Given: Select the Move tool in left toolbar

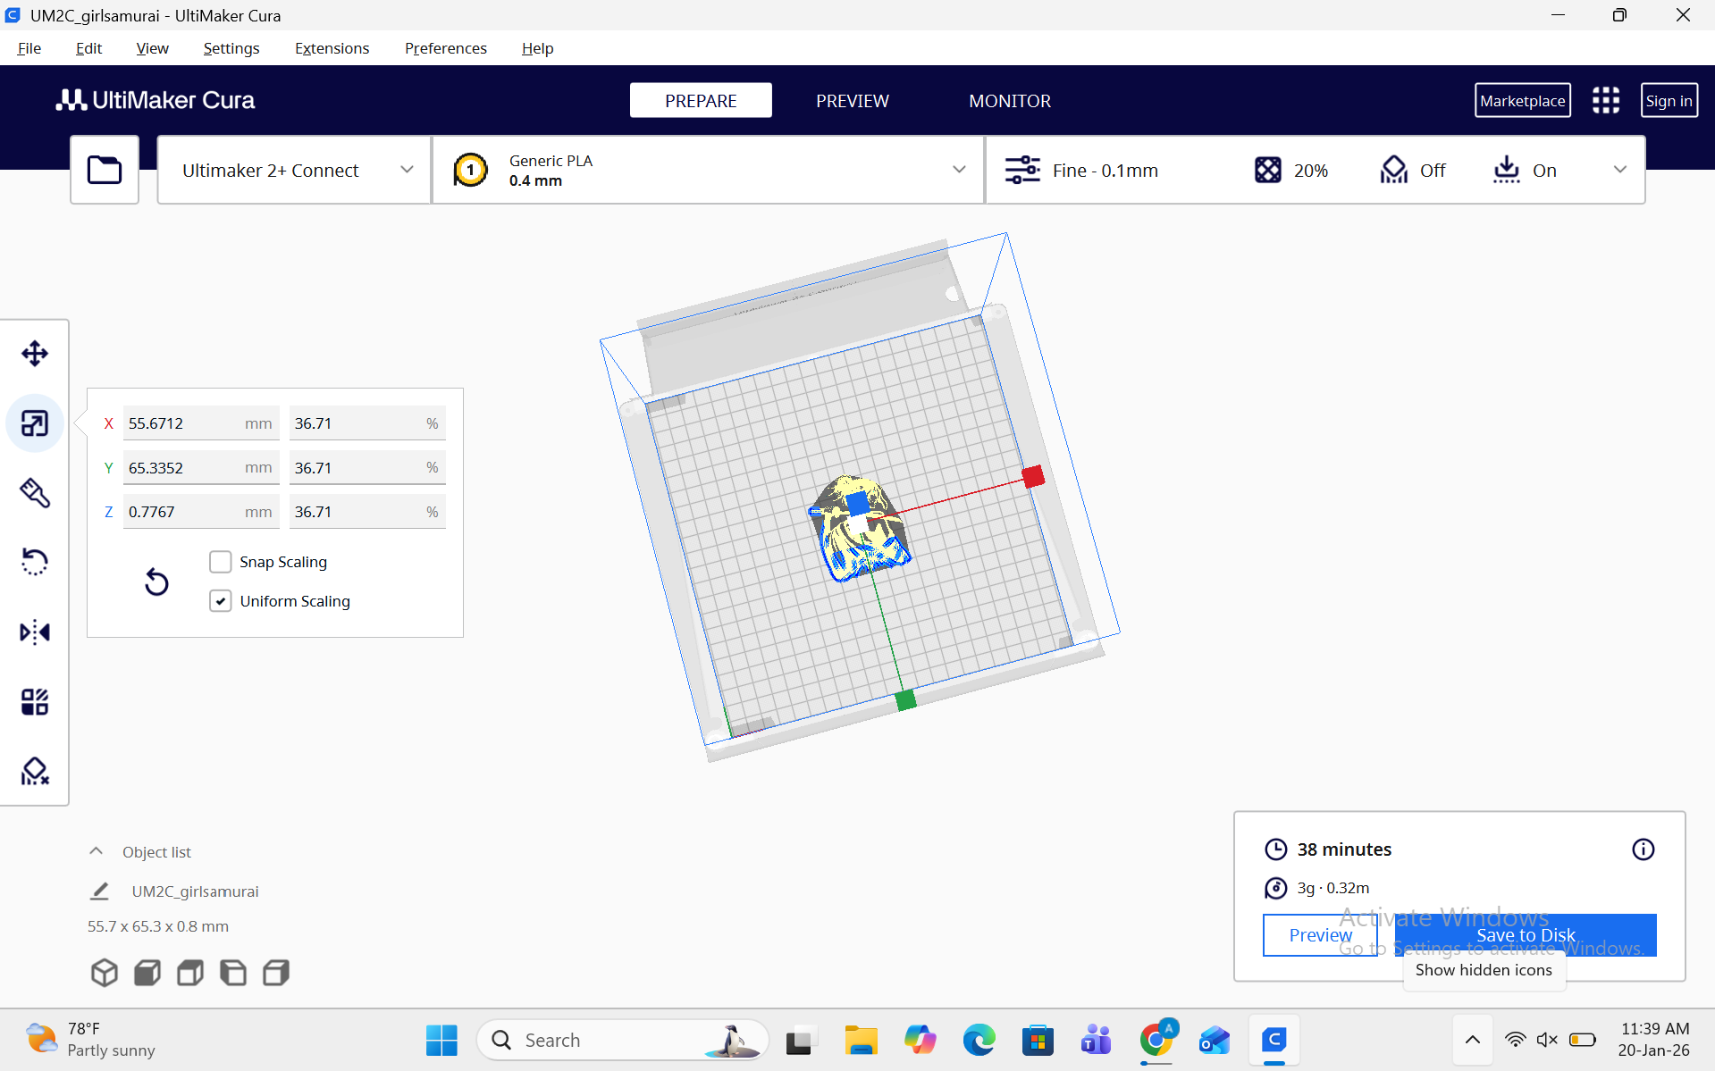Looking at the screenshot, I should [35, 354].
